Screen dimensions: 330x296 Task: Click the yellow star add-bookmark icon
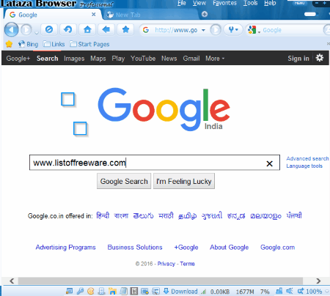coord(9,44)
